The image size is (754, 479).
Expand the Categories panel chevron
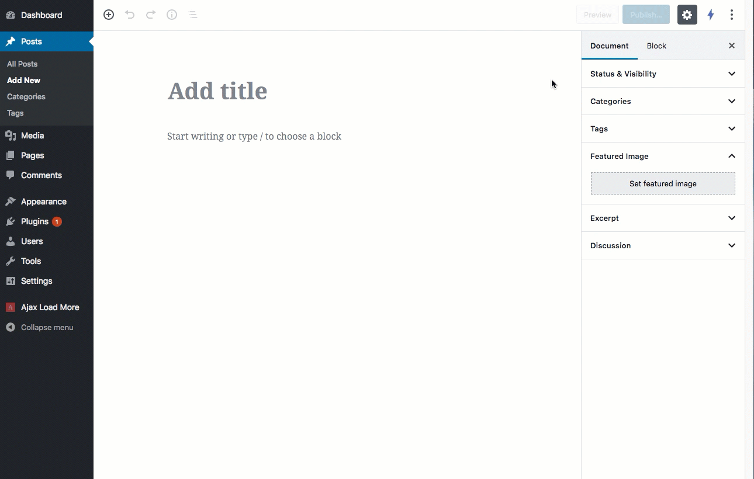point(732,101)
